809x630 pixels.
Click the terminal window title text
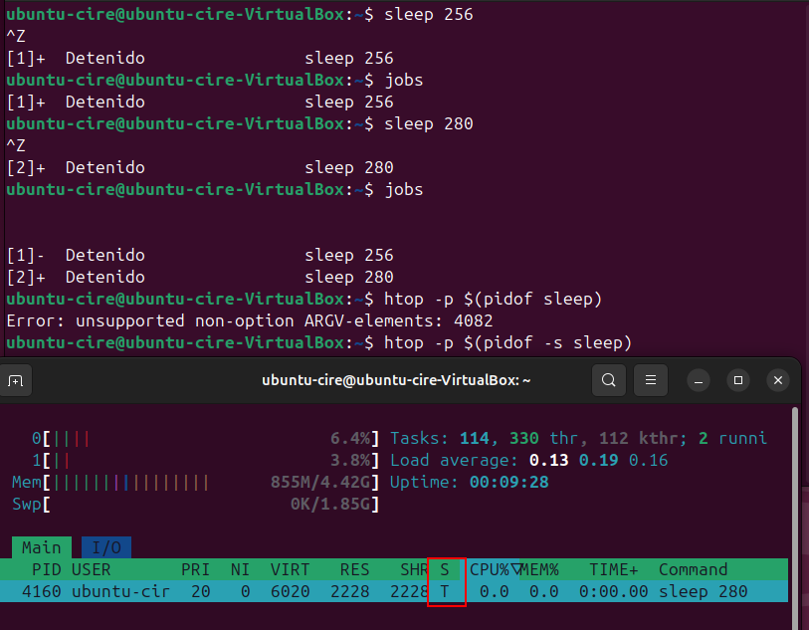(x=396, y=380)
